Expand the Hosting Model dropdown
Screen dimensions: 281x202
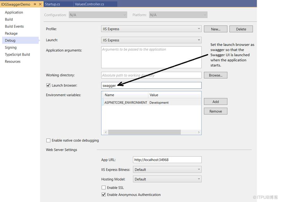[x=167, y=179]
